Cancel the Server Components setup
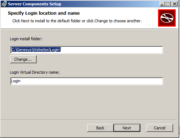 (160, 128)
